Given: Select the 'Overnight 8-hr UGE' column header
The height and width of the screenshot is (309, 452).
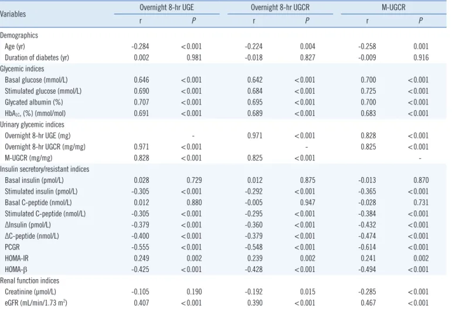Looking at the screenshot, I should [x=166, y=7].
